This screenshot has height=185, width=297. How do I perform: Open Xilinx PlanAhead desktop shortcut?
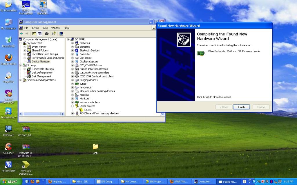(44, 8)
